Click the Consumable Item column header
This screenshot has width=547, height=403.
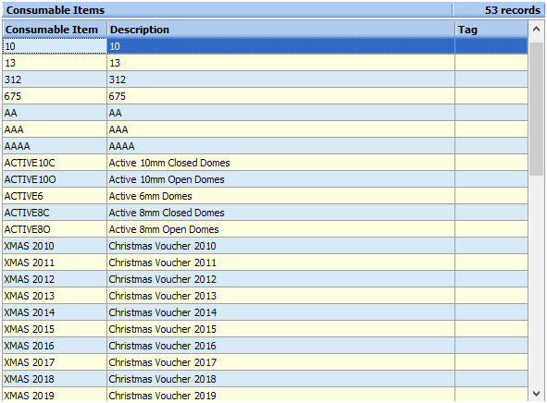tap(55, 30)
